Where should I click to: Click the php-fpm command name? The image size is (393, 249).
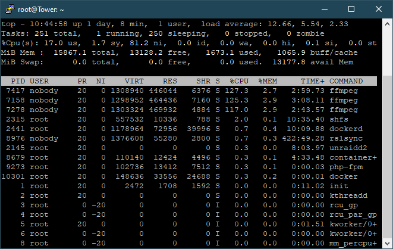click(x=346, y=167)
